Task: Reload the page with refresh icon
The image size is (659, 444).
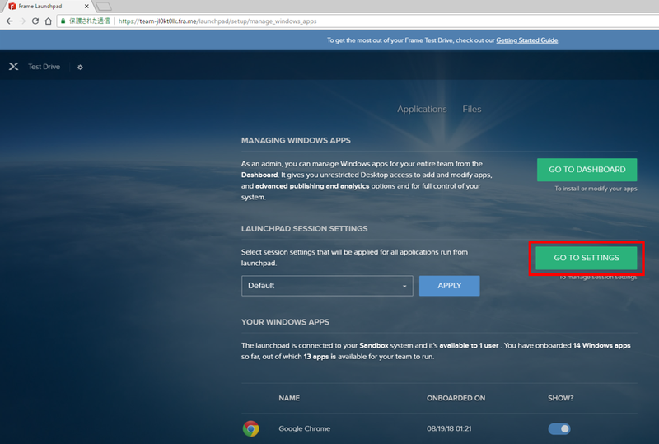Action: tap(35, 21)
